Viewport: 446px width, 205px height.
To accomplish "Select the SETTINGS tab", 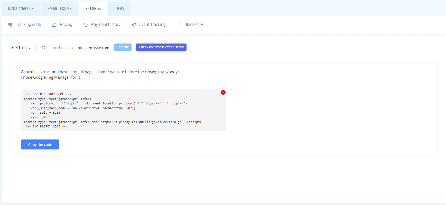I will 93,9.
